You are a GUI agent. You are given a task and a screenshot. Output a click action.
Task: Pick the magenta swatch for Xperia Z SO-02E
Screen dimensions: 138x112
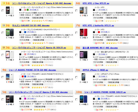click(x=25, y=99)
